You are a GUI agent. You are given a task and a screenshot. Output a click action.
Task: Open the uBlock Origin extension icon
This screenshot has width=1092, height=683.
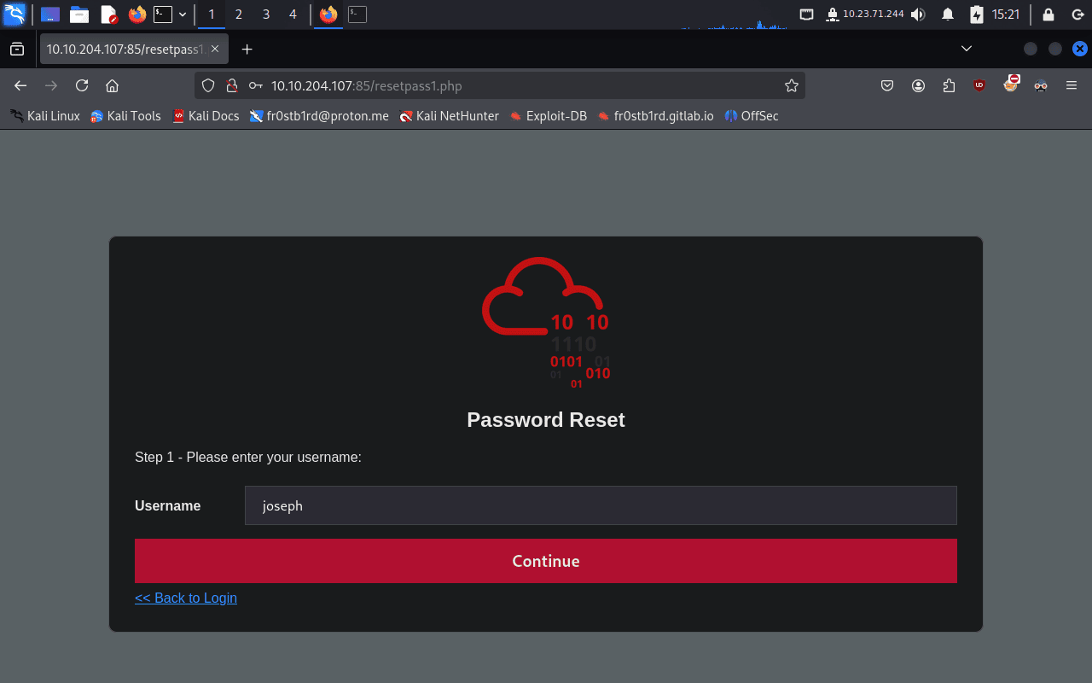point(979,85)
